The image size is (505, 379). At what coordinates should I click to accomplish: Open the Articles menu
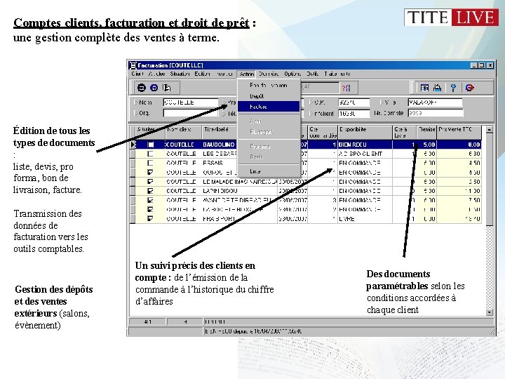156,74
